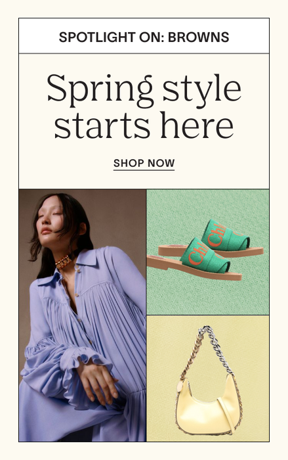Open the green Chloé sandals image
The height and width of the screenshot is (460, 288).
coord(208,252)
